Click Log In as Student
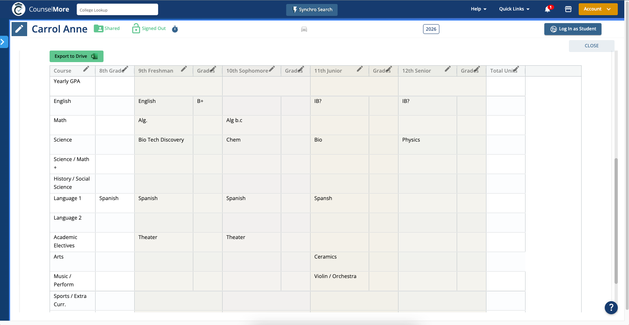This screenshot has width=629, height=325. click(573, 29)
